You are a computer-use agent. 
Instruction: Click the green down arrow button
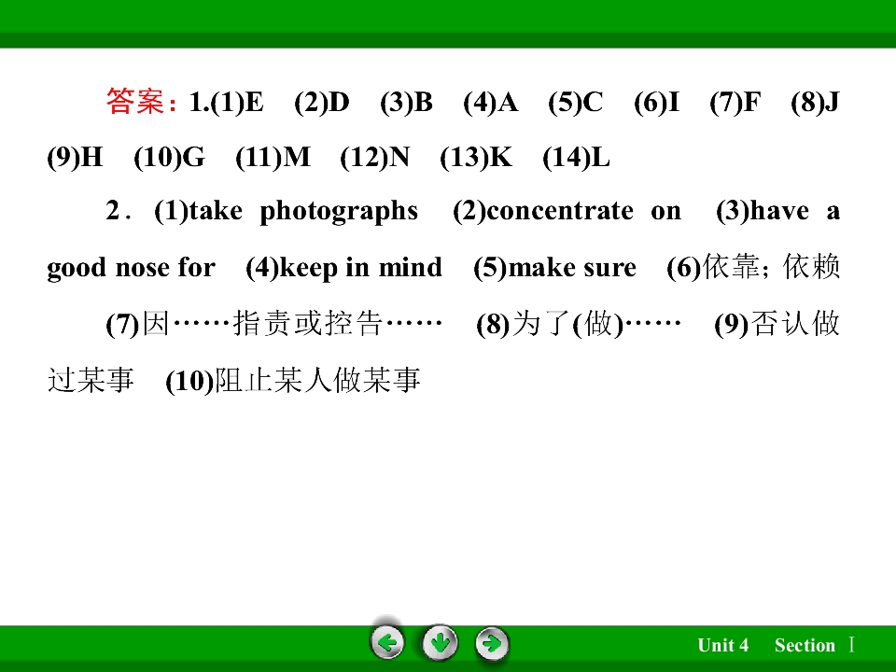coord(440,643)
